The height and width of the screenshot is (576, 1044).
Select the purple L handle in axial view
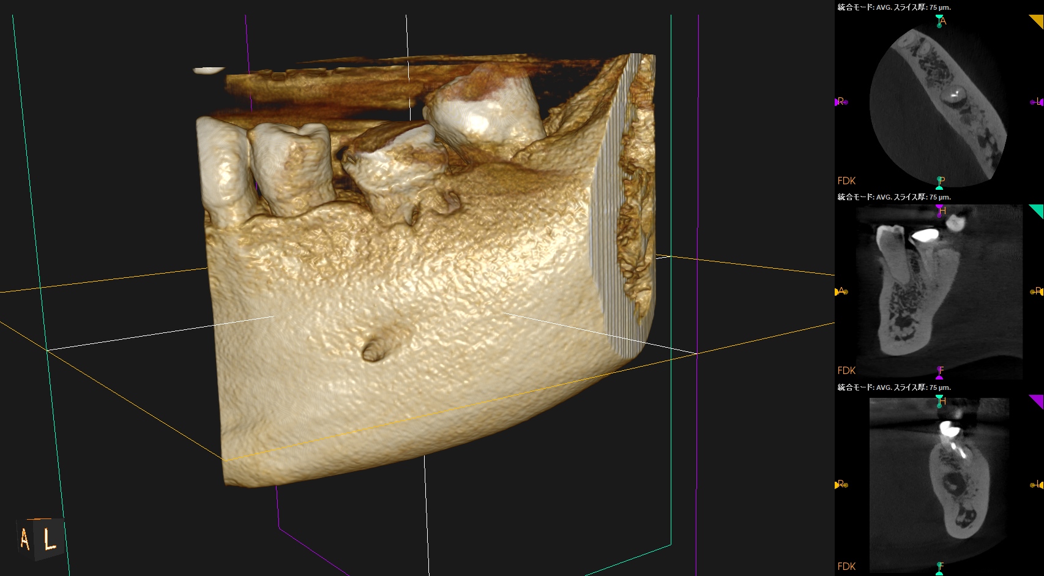(x=1036, y=102)
